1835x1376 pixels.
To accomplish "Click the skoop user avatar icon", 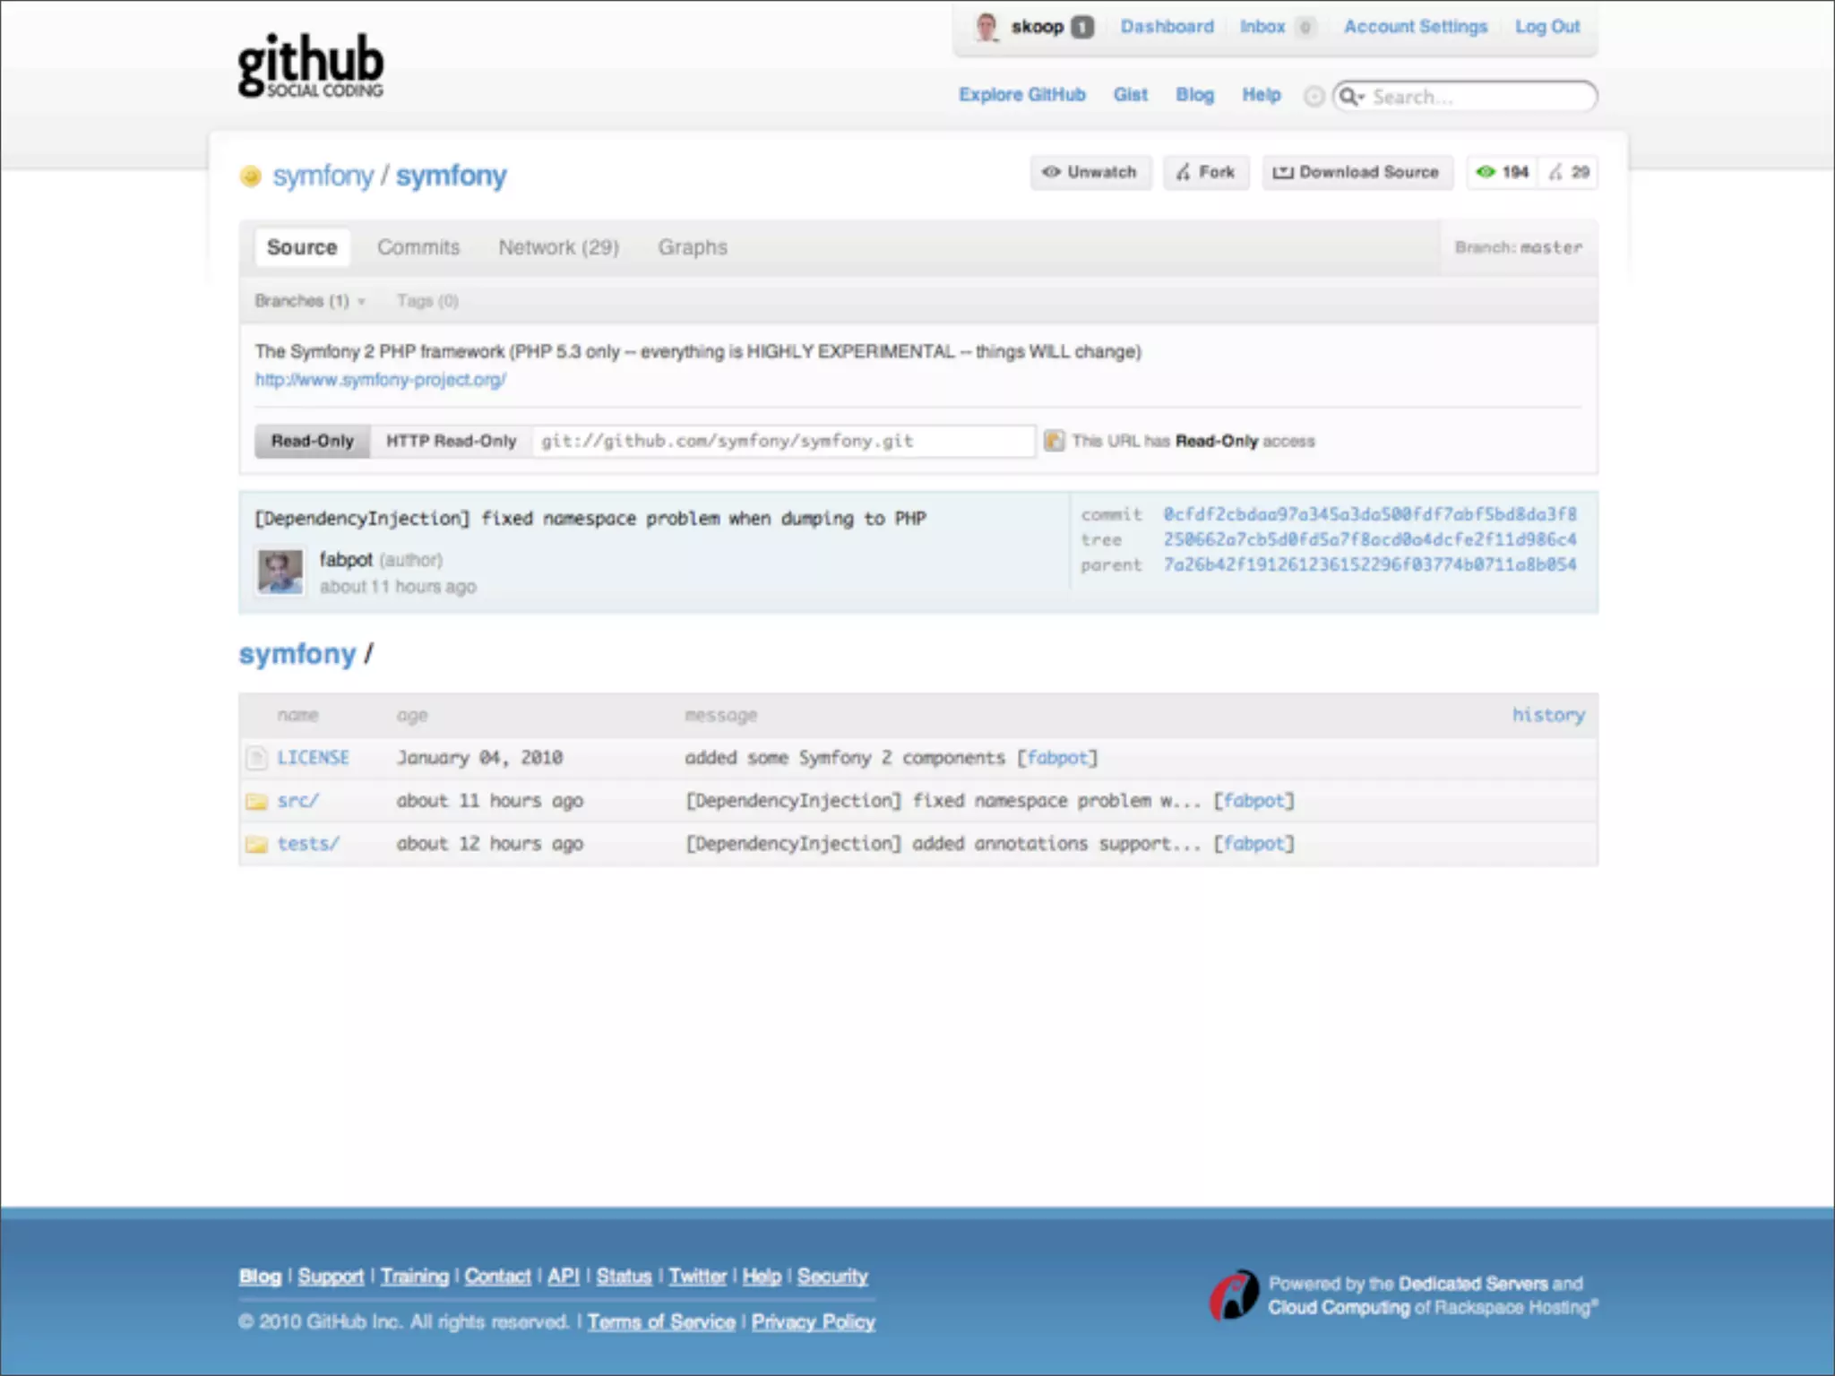I will [x=986, y=27].
